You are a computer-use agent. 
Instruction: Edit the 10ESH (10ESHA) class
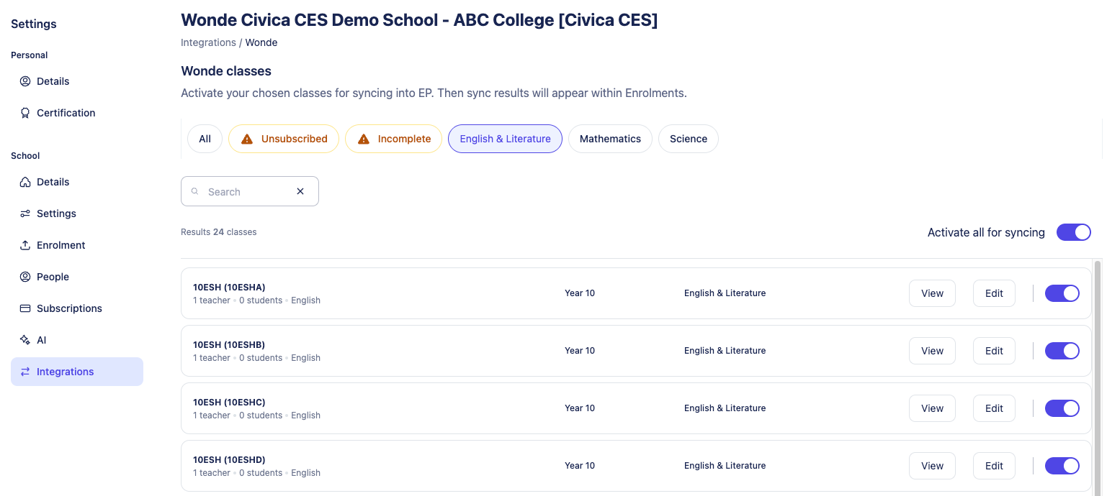pyautogui.click(x=994, y=293)
